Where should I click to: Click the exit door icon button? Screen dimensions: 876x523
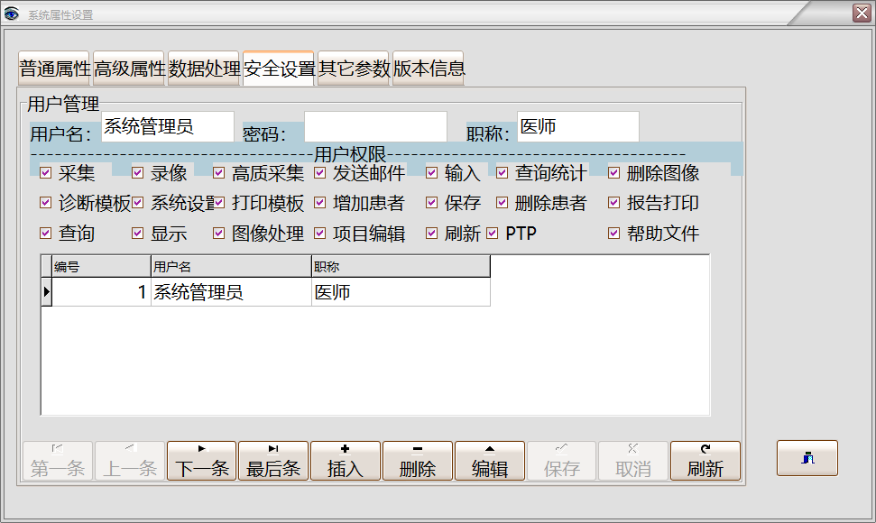pyautogui.click(x=807, y=458)
